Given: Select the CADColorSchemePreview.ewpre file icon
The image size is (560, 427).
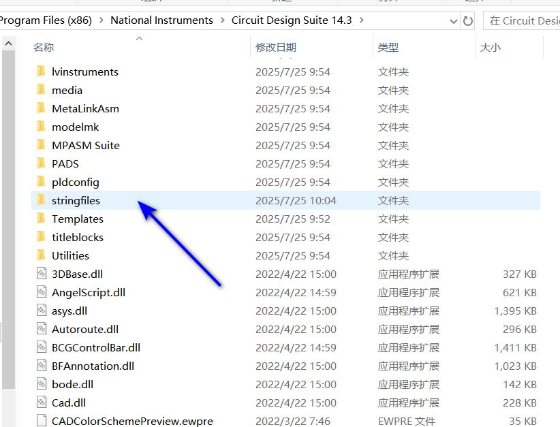Looking at the screenshot, I should (x=42, y=421).
